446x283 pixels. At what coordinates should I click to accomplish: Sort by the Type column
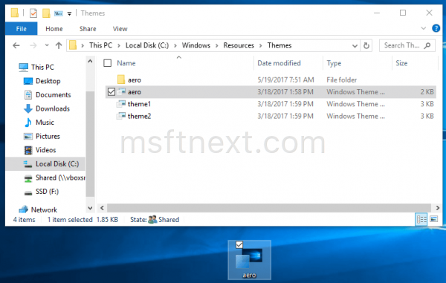coord(334,63)
